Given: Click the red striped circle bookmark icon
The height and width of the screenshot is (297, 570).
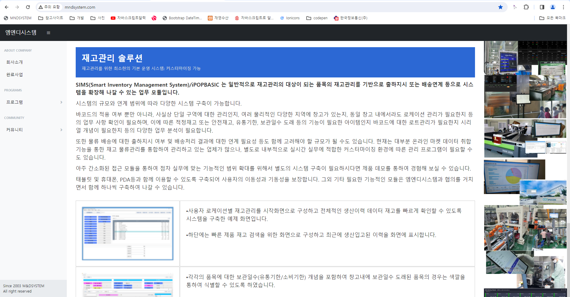Looking at the screenshot, I should point(154,18).
